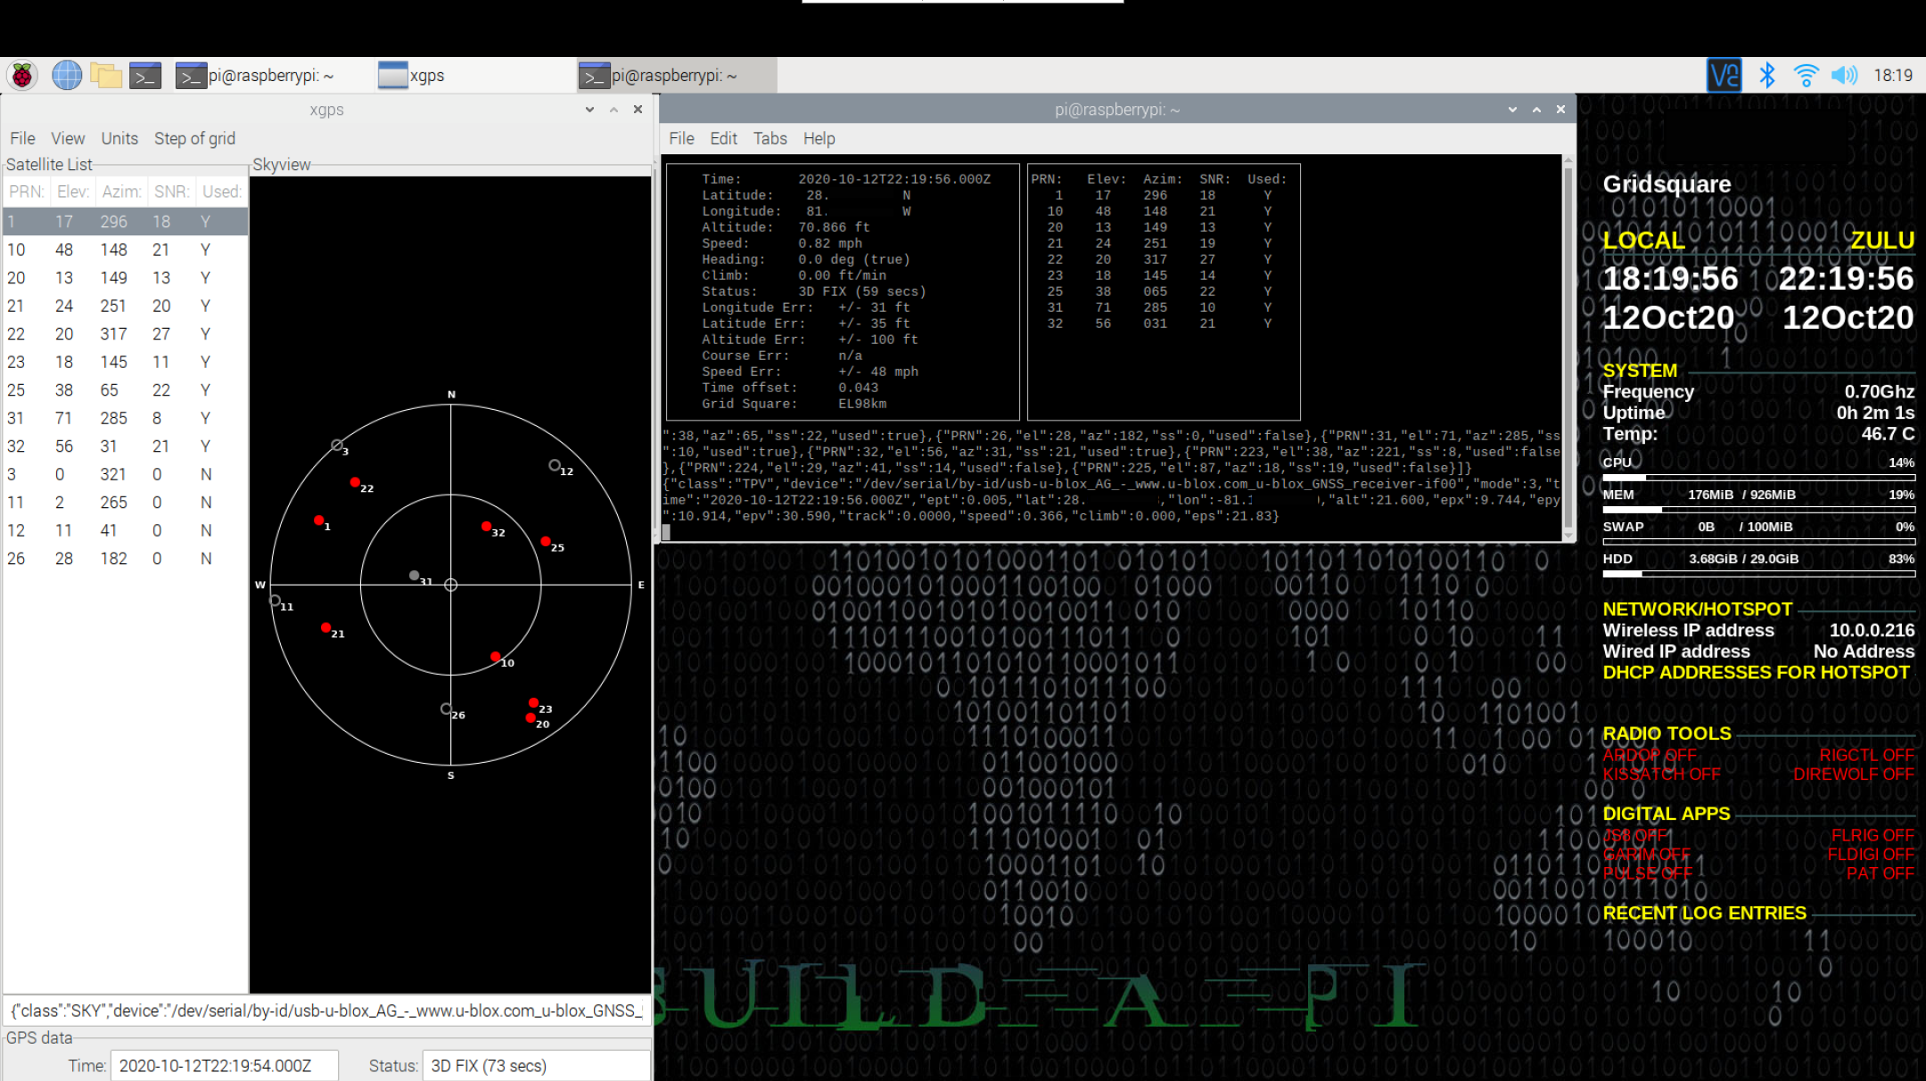This screenshot has width=1926, height=1081.
Task: Open the File menu in xgps
Action: tap(21, 138)
